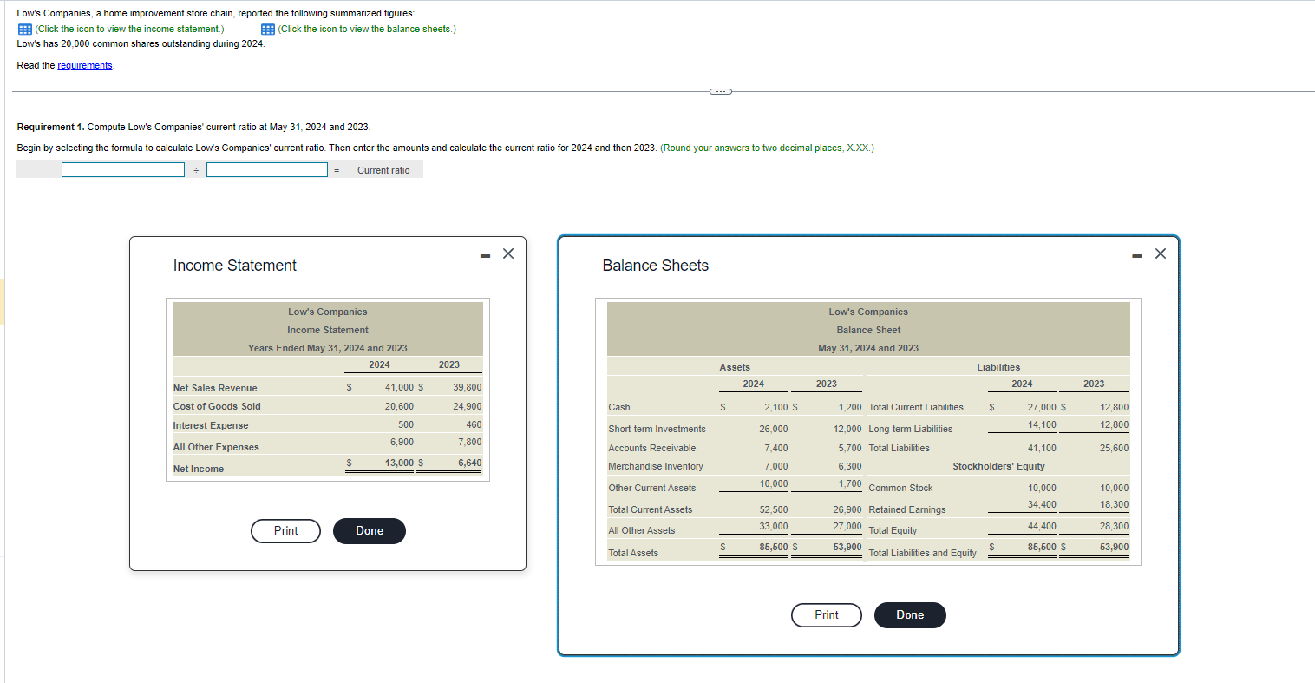The image size is (1315, 683).
Task: Click the 52,500 total current assets value
Action: point(774,509)
